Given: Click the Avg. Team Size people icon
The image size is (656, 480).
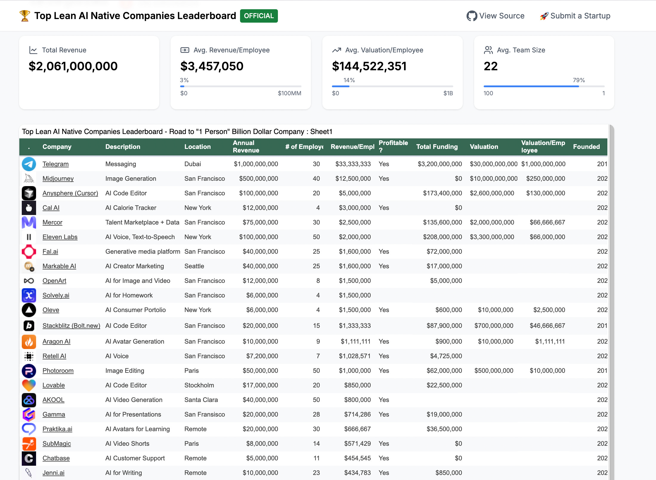Looking at the screenshot, I should pos(488,50).
